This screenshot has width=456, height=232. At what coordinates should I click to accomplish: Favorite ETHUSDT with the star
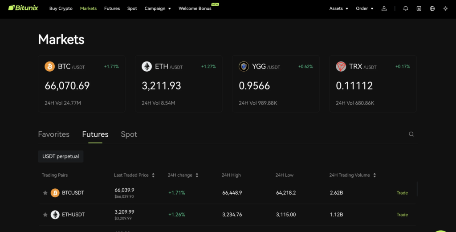(x=45, y=215)
